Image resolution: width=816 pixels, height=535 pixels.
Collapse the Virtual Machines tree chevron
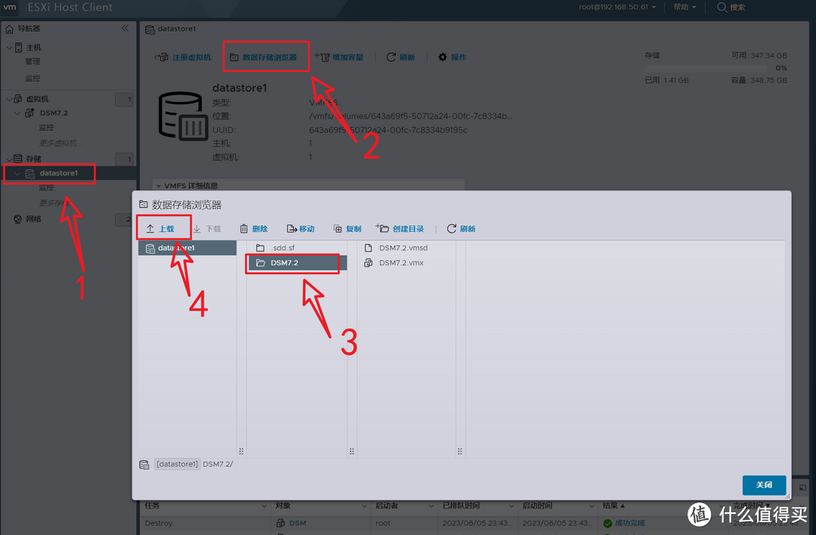click(x=9, y=99)
